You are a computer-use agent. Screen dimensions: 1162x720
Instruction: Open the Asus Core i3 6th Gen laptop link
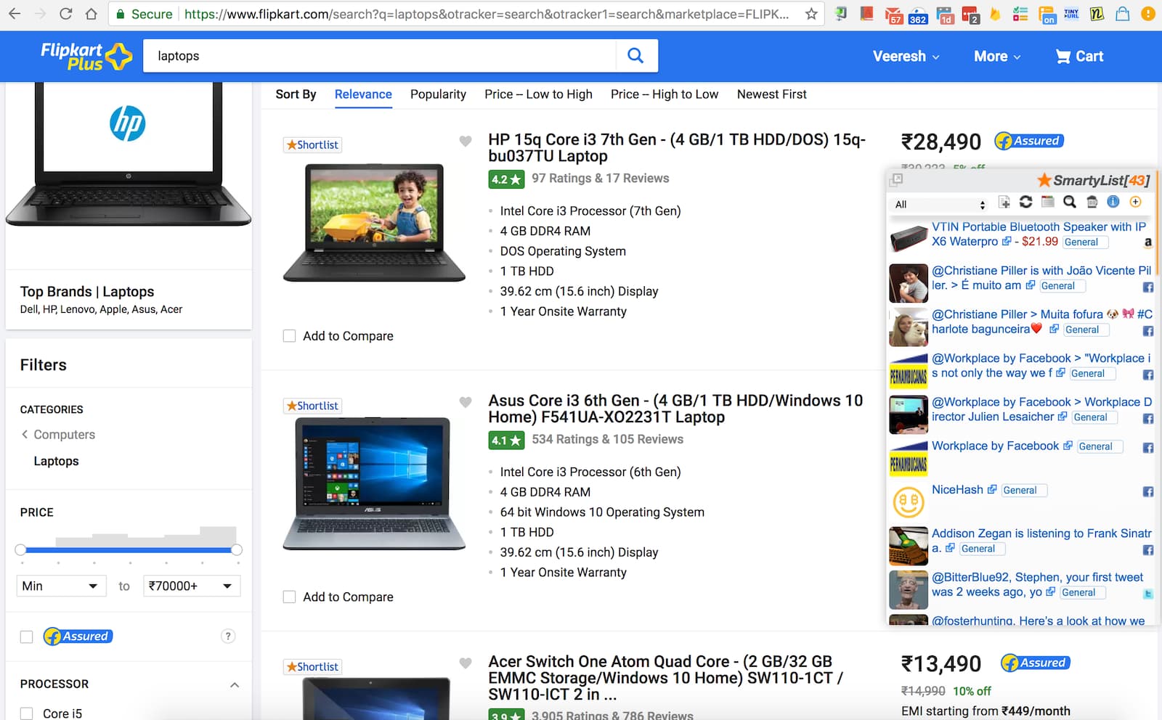point(675,409)
